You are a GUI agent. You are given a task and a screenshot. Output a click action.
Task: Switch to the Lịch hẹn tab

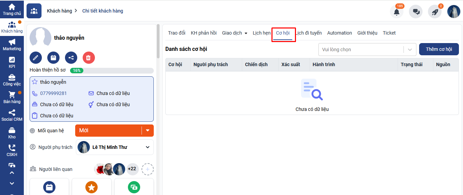pos(261,33)
